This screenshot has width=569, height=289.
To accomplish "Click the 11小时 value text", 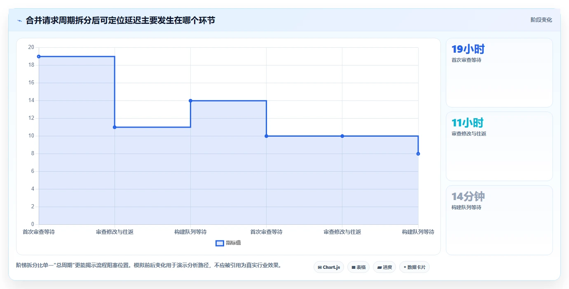I will click(x=468, y=123).
